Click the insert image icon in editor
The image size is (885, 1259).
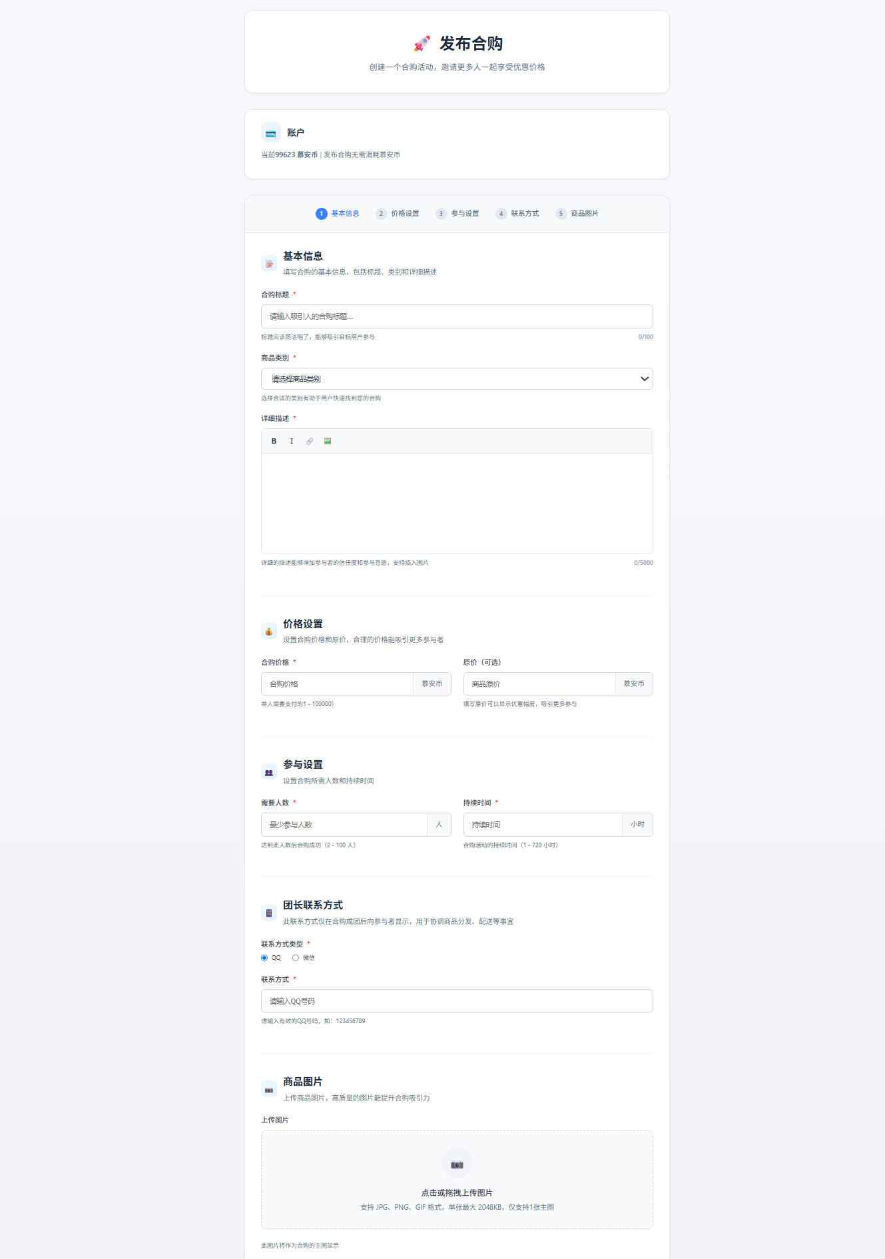click(x=328, y=441)
